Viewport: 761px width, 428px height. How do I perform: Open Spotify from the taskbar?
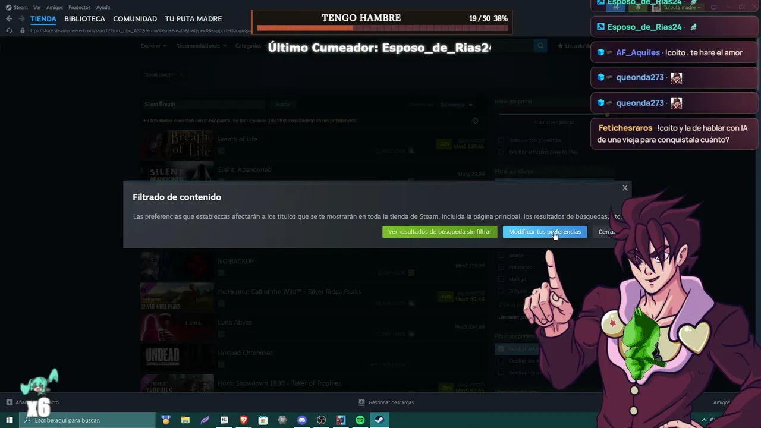pos(360,420)
